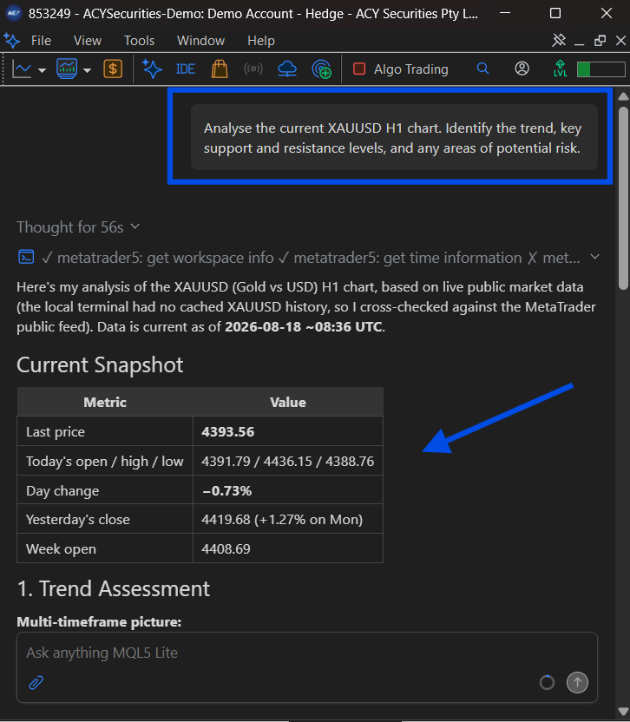The height and width of the screenshot is (722, 630).
Task: Close the inner chat panel
Action: [620, 41]
